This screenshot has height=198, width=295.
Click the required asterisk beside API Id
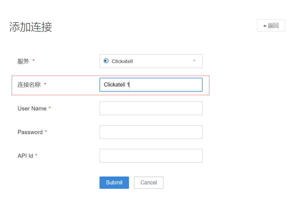36,156
